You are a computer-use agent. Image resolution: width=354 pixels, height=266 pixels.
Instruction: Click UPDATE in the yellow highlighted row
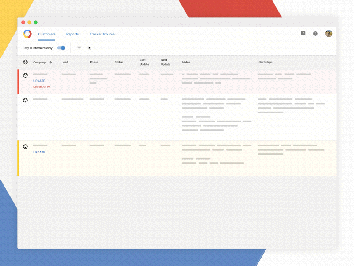[38, 152]
